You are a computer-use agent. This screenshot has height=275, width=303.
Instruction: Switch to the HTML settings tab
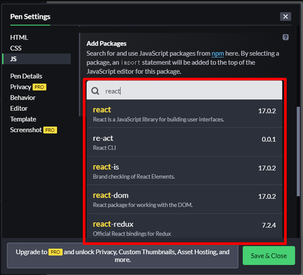(x=19, y=37)
